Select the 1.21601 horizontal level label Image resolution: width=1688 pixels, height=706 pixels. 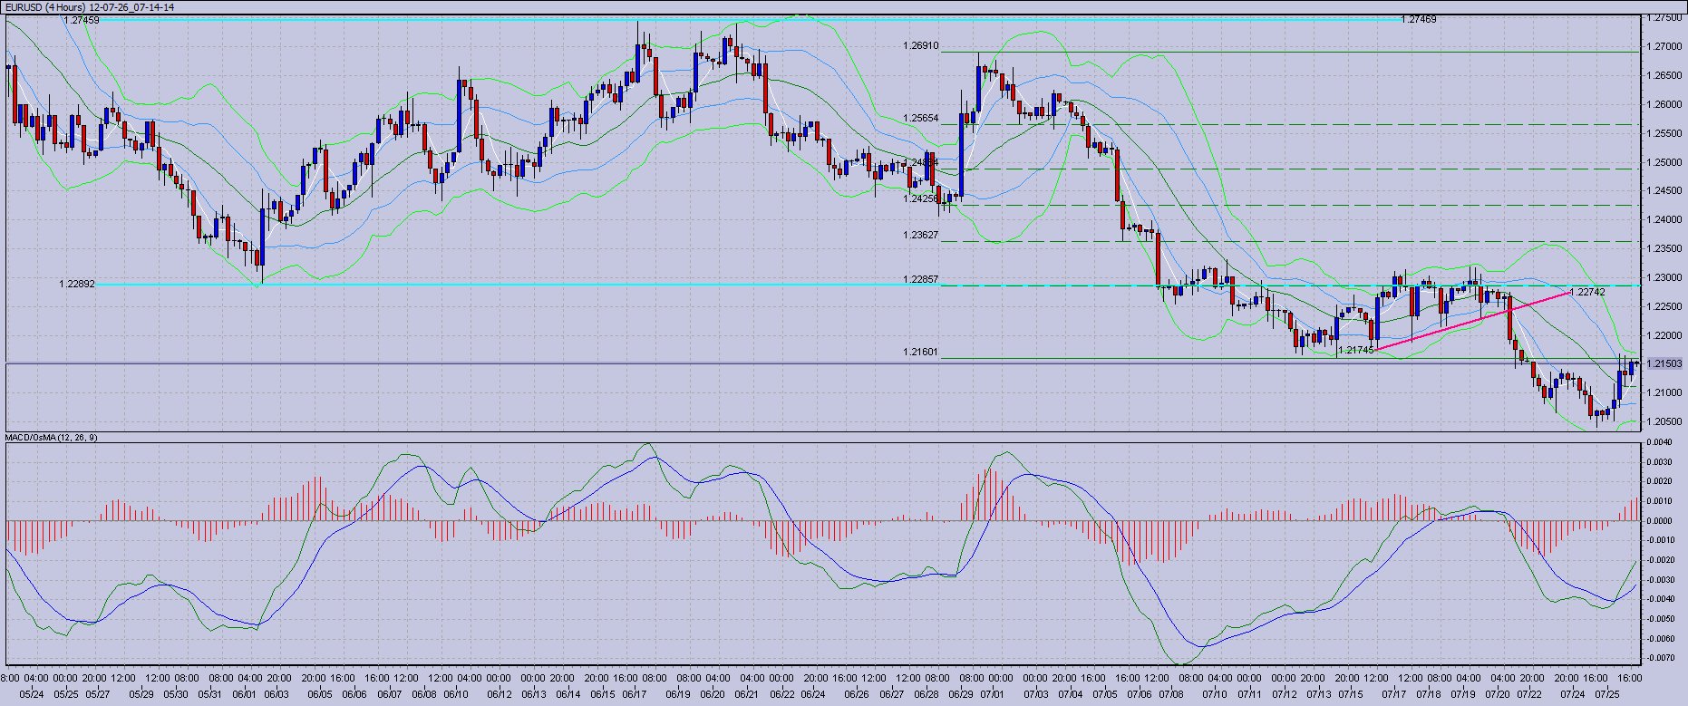[x=920, y=352]
